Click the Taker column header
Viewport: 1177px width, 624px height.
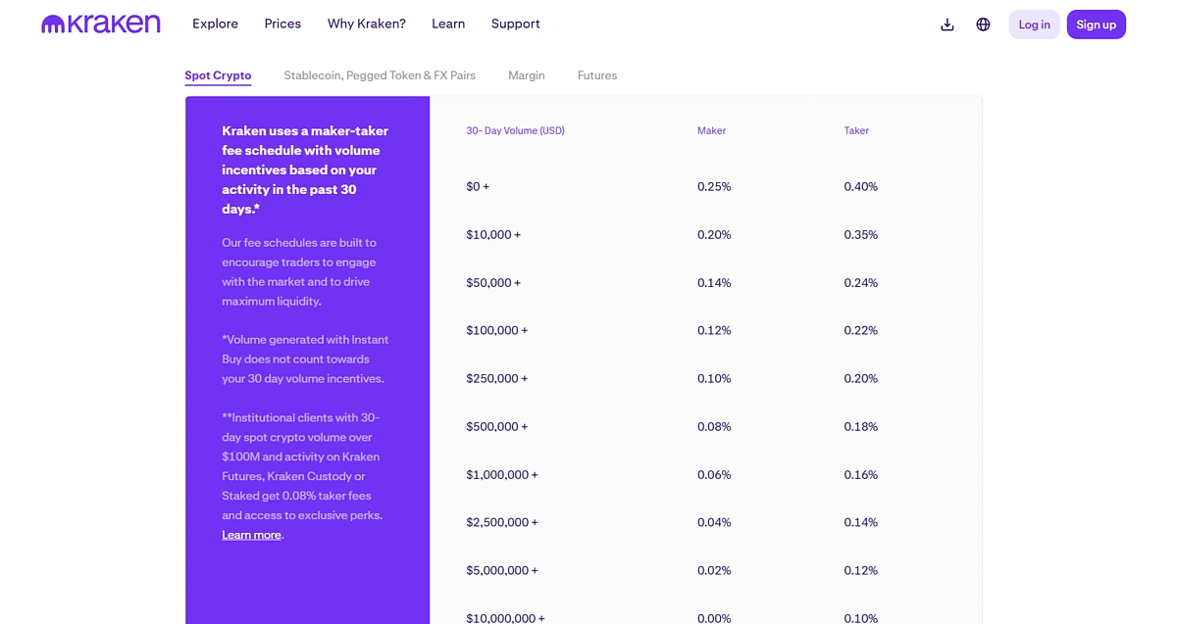click(x=855, y=130)
